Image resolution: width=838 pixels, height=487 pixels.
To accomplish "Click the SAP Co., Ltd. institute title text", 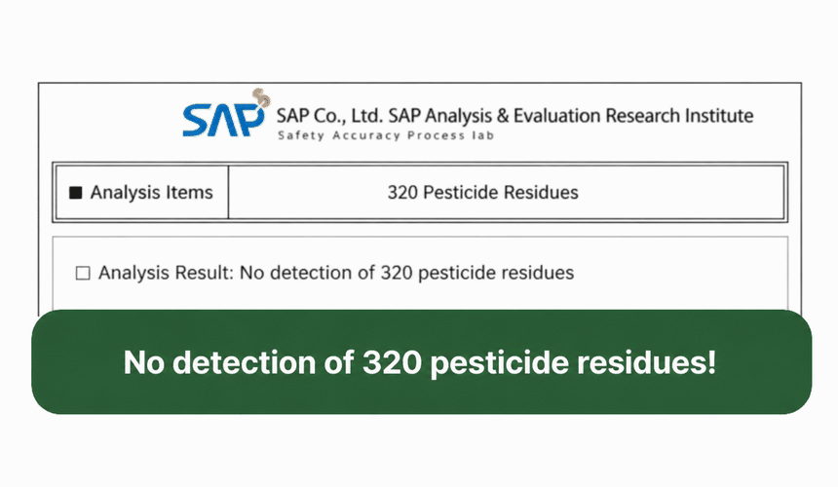I will tap(514, 116).
